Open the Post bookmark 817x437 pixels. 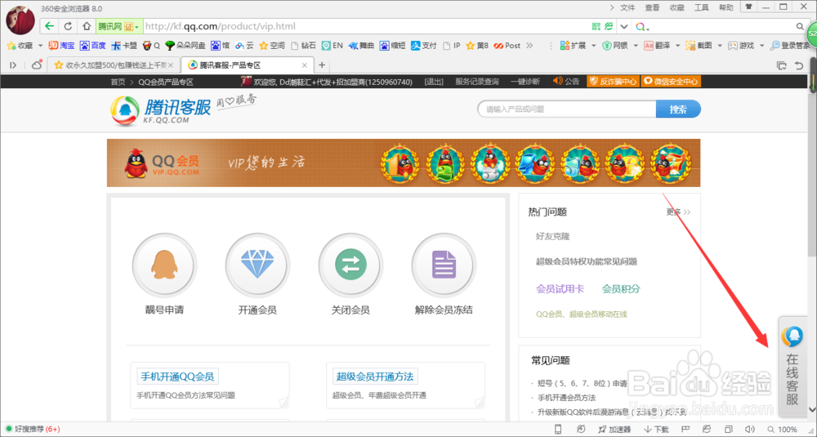tap(507, 46)
